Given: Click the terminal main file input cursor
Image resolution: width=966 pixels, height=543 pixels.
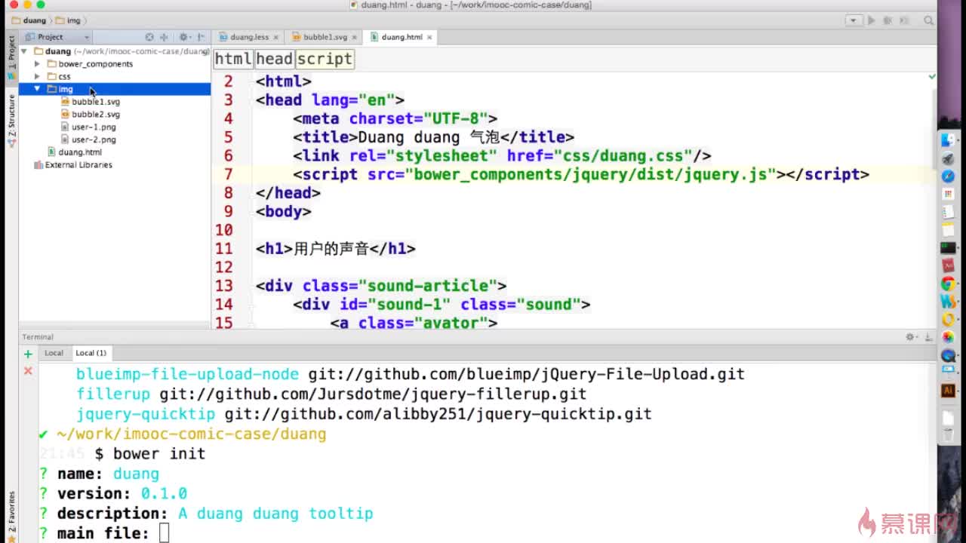Looking at the screenshot, I should [x=164, y=533].
